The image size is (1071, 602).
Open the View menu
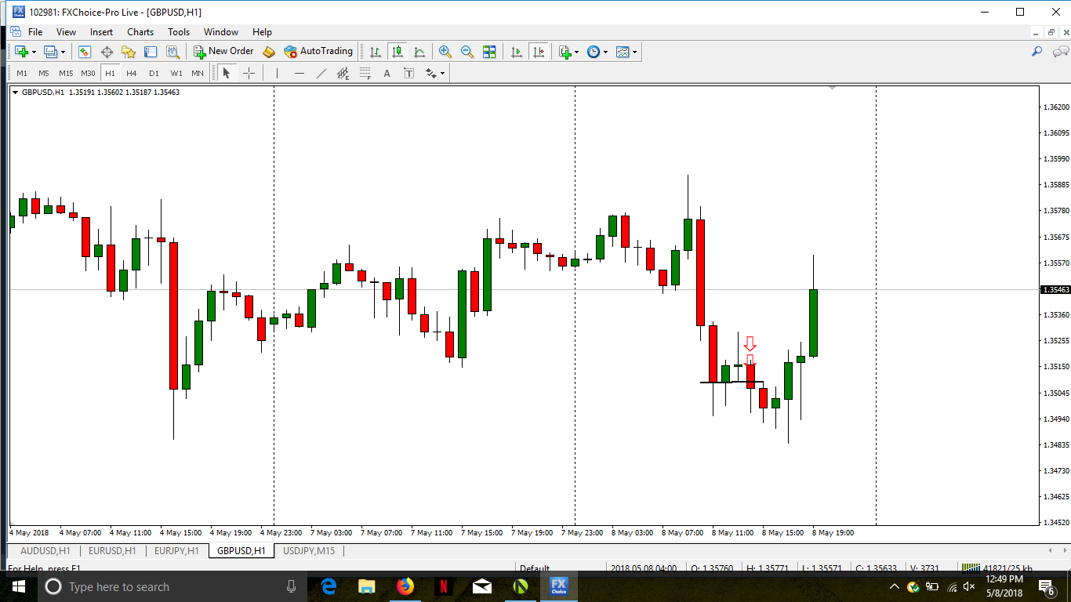66,32
